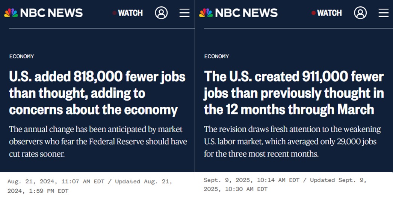The height and width of the screenshot is (204, 393).
Task: Click the NBC NEWS wordmark above the 911,000 jobs article
Action: [246, 13]
